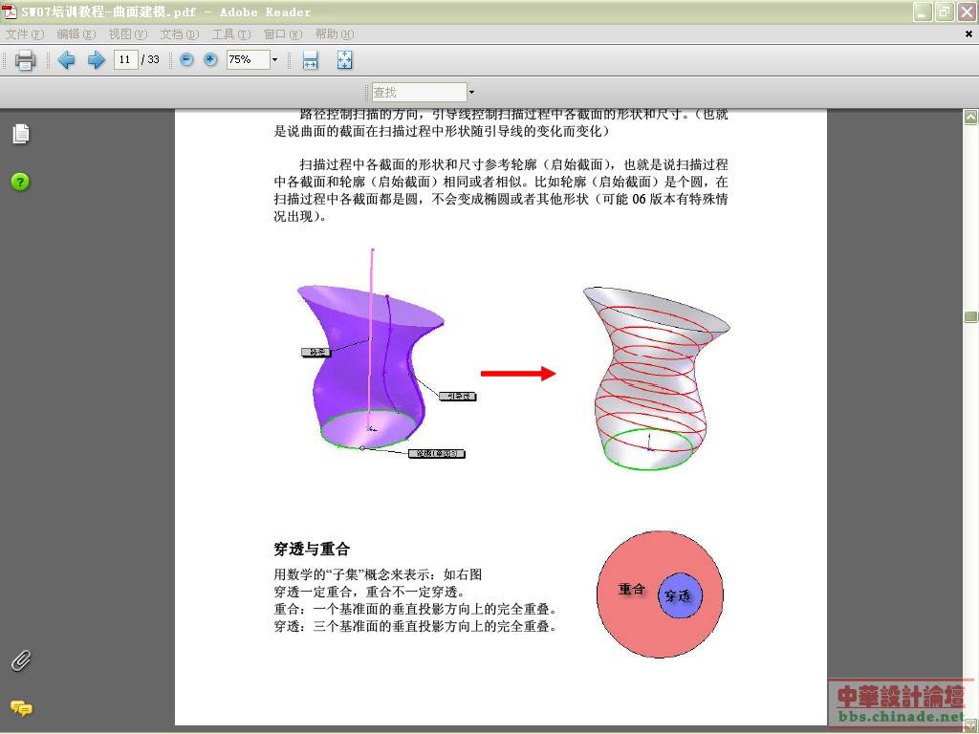
Task: Open the 窗口 menu
Action: pyautogui.click(x=283, y=33)
